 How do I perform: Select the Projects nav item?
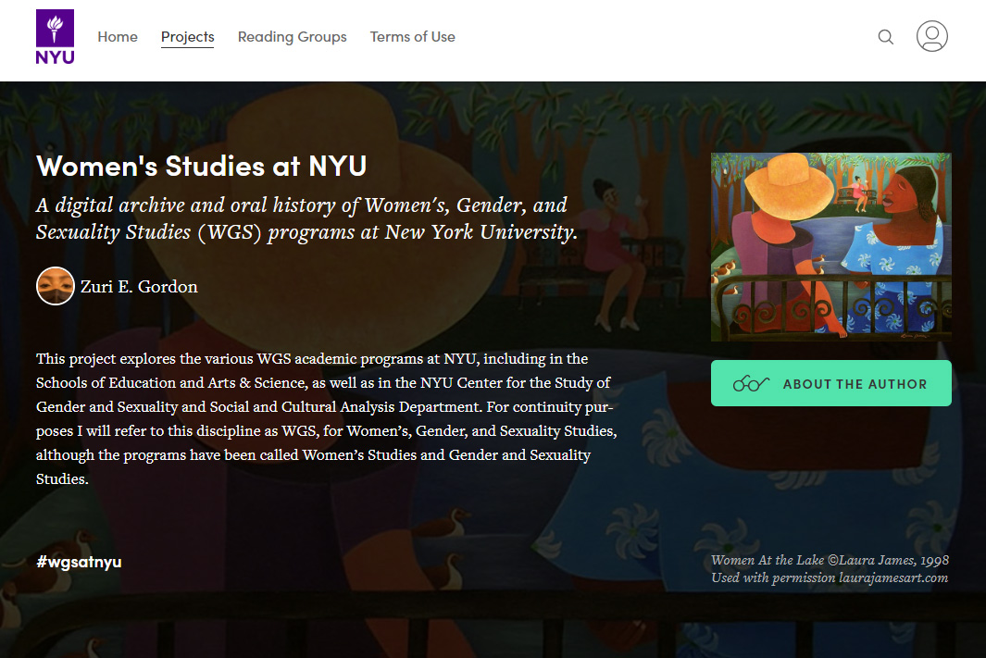187,37
